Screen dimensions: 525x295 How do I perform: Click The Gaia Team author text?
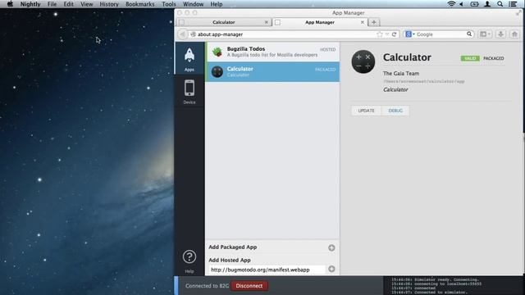[401, 73]
